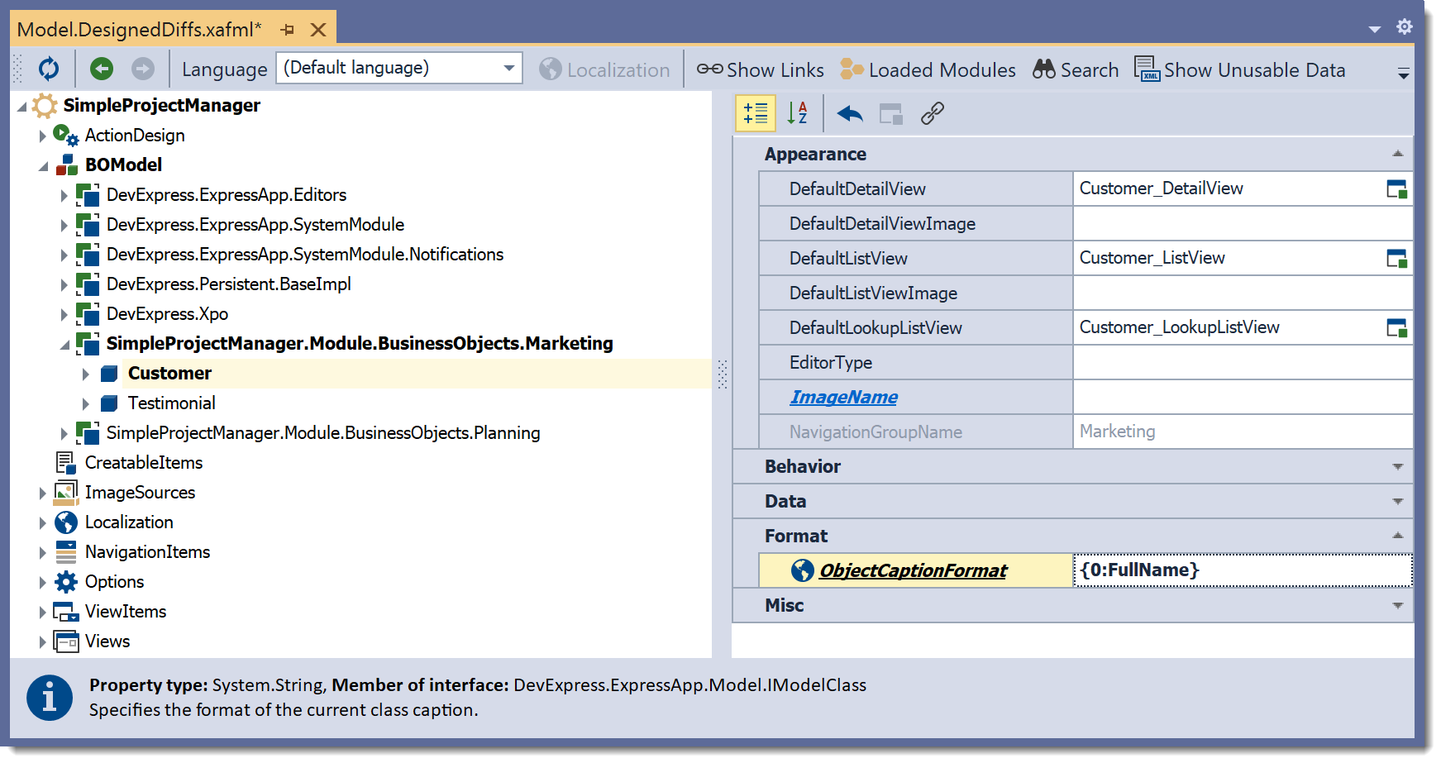
Task: Click the ObjectCaptionFormat value field
Action: pyautogui.click(x=1240, y=570)
